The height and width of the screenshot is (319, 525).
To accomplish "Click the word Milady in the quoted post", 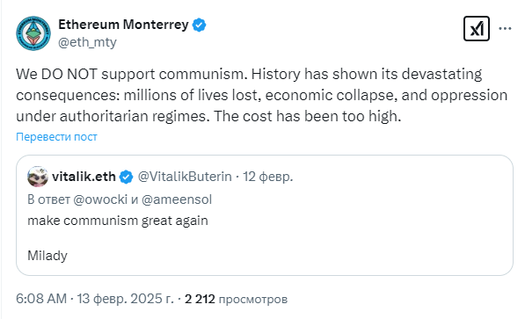I will (47, 256).
